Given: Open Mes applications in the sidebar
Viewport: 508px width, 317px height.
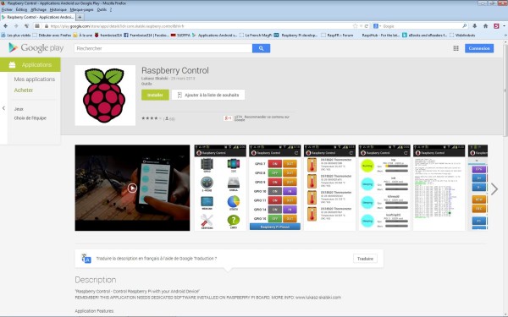Looking at the screenshot, I should [x=35, y=79].
